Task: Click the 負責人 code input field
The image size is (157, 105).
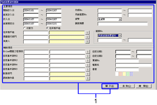Action: pyautogui.click(x=36, y=42)
